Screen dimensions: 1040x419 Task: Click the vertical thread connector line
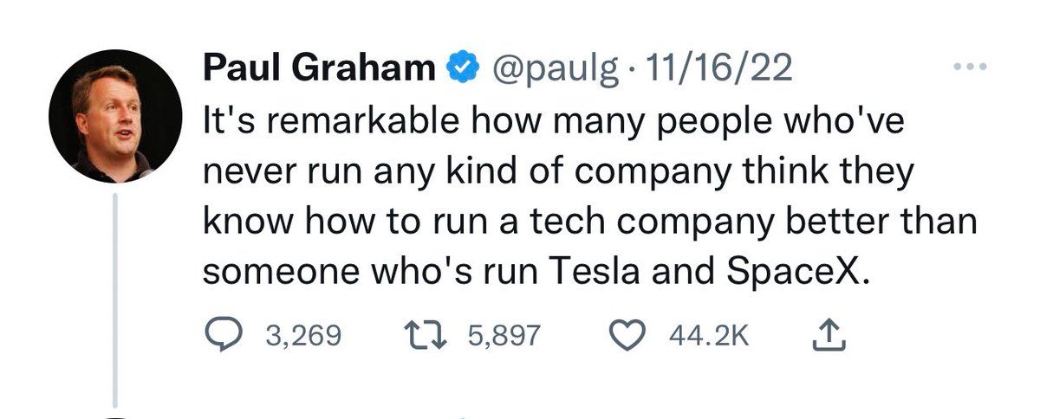click(x=116, y=300)
